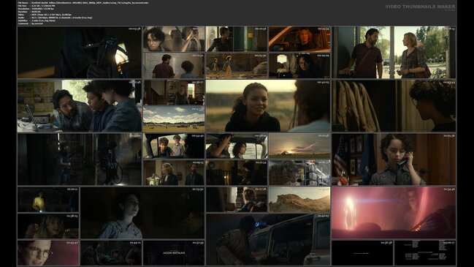Select the scrolling end credits thumbnail
Viewport: 474px width, 267px height.
[x=425, y=253]
